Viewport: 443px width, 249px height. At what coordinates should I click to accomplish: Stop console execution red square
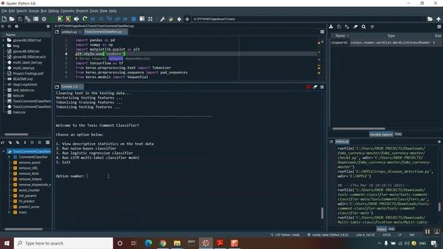(x=308, y=86)
